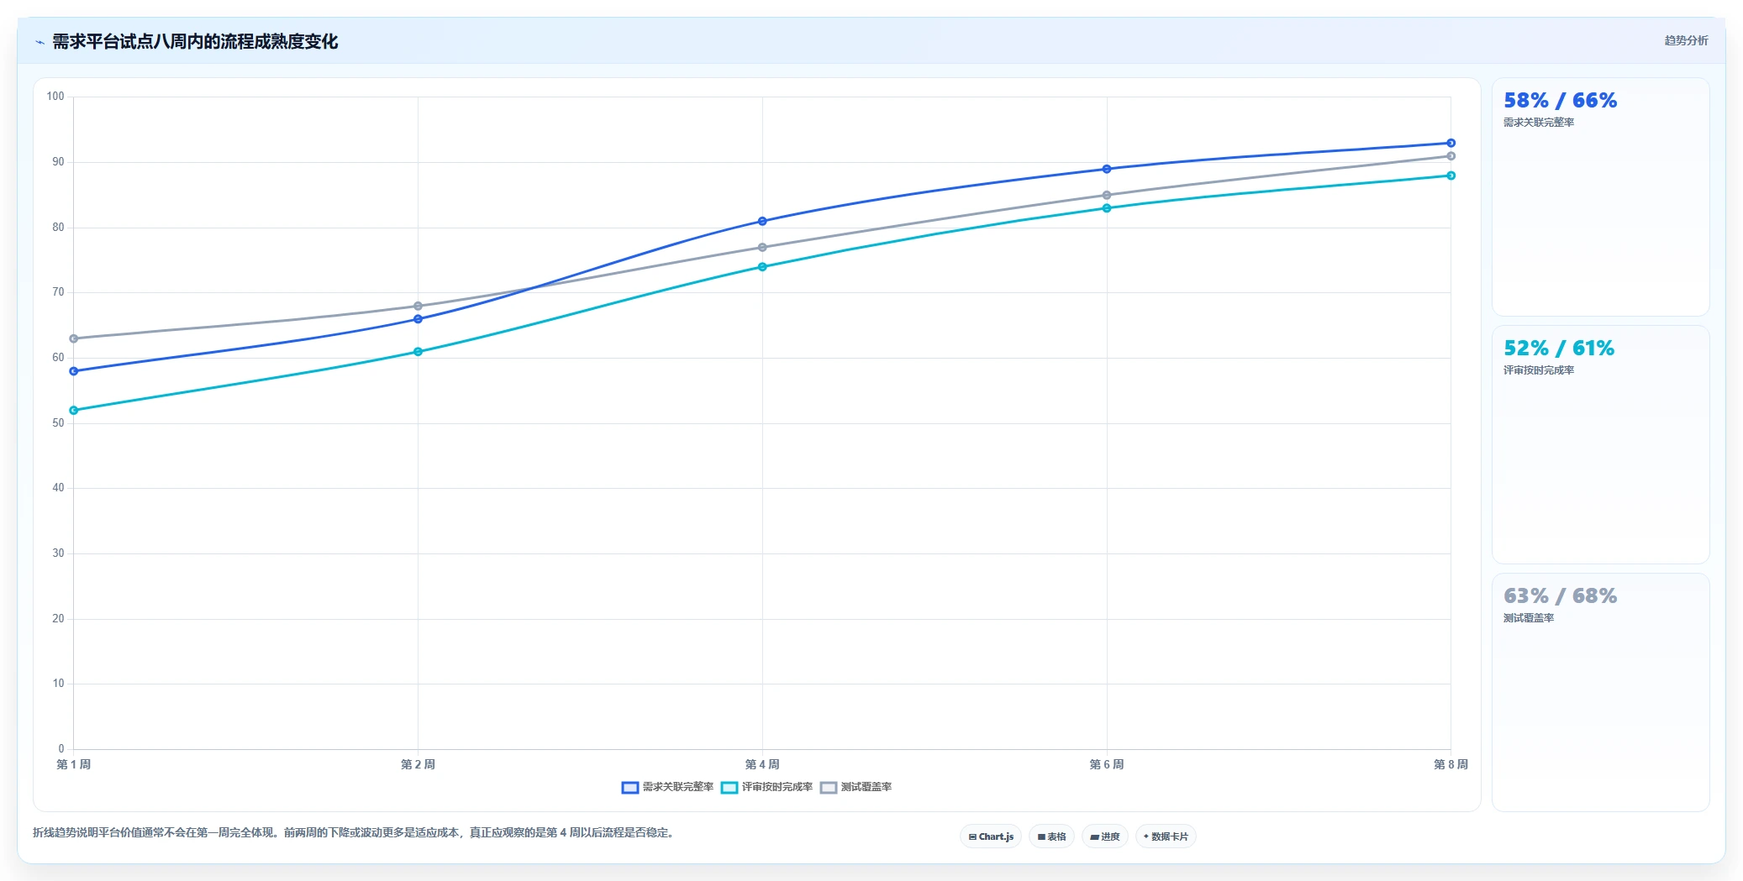Click the 50 y-axis tick label
Screen dimensions: 1743x881
click(58, 423)
